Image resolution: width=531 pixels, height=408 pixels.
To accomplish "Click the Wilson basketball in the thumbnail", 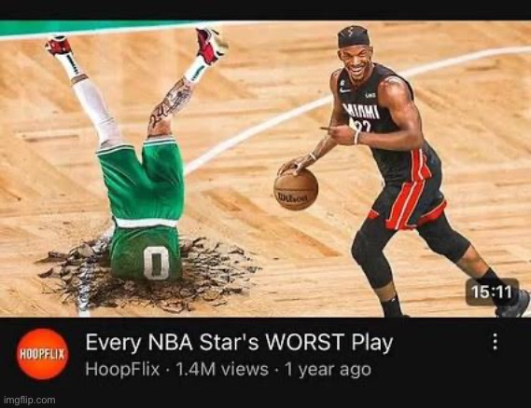I will [296, 189].
